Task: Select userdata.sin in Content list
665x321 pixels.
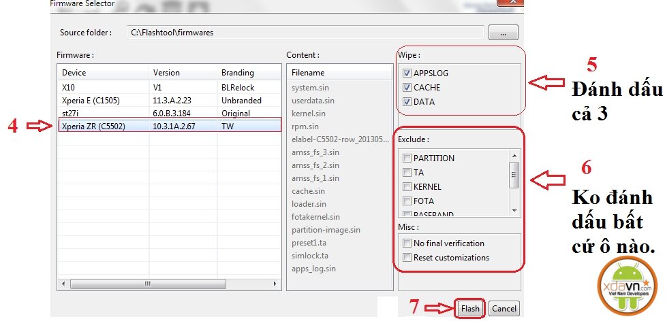Action: pyautogui.click(x=313, y=101)
